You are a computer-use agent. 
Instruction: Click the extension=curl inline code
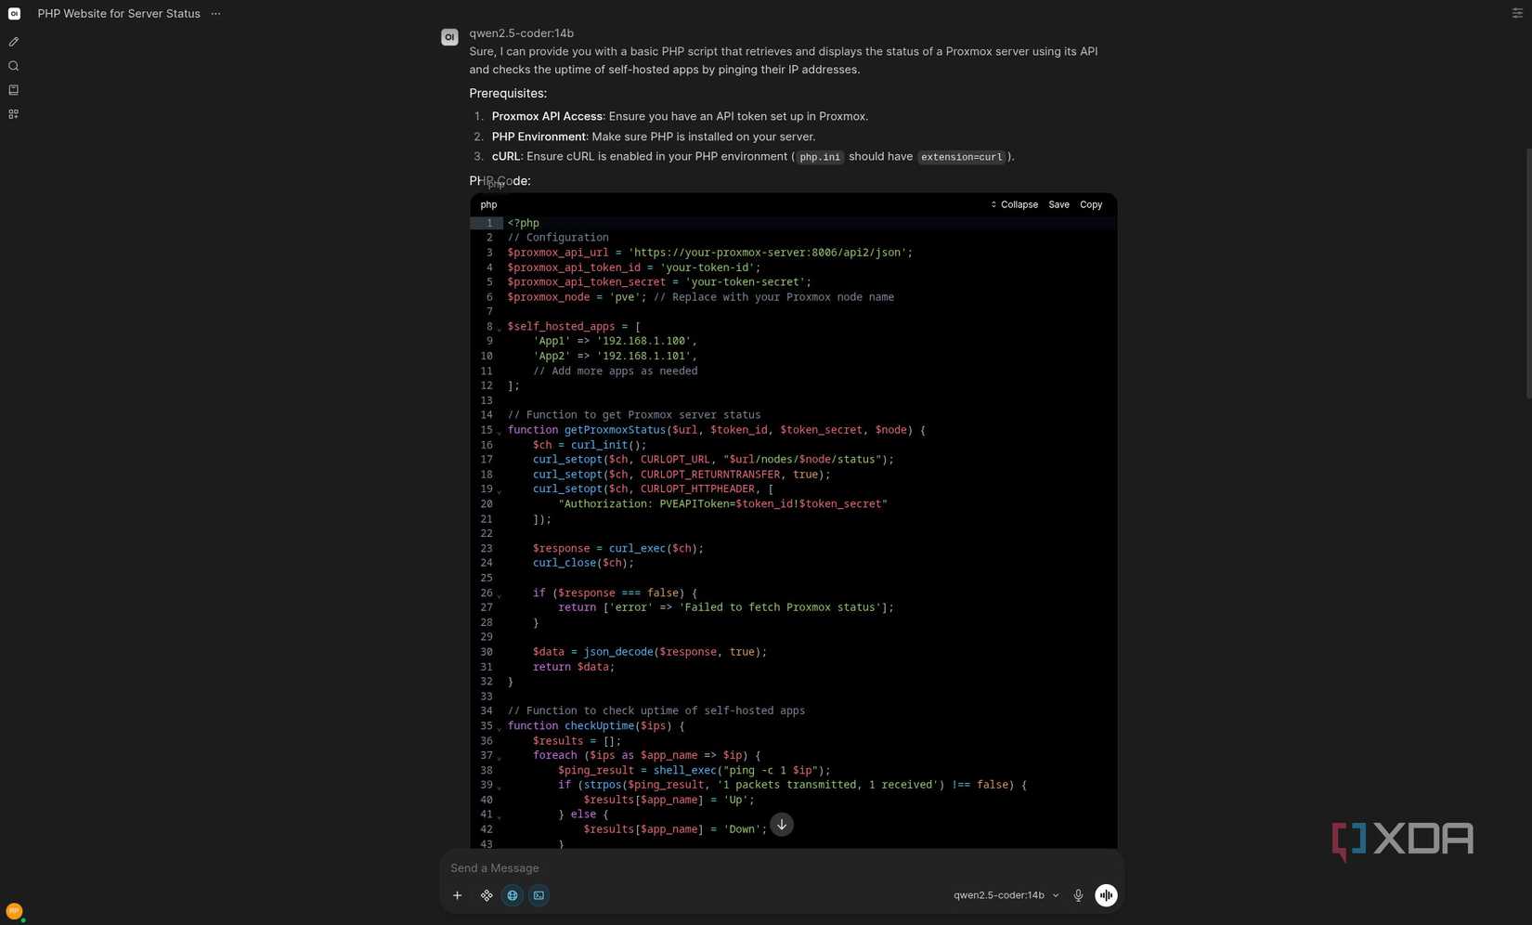[x=961, y=157]
